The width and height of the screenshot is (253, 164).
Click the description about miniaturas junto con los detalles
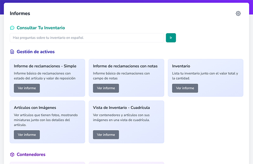pyautogui.click(x=46, y=120)
